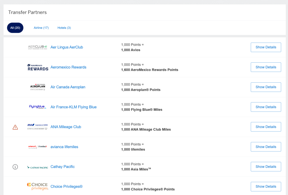
Task: Click the Choice Privileges logo
Action: coord(38,187)
